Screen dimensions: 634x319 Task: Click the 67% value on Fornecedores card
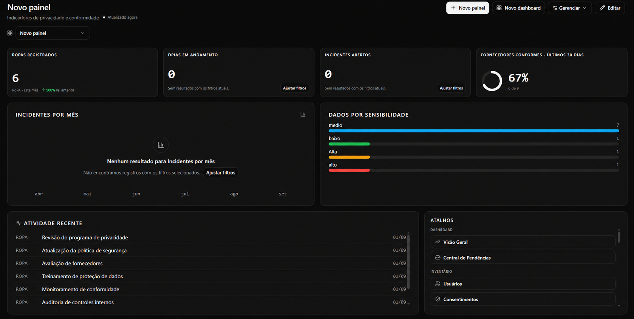point(518,78)
